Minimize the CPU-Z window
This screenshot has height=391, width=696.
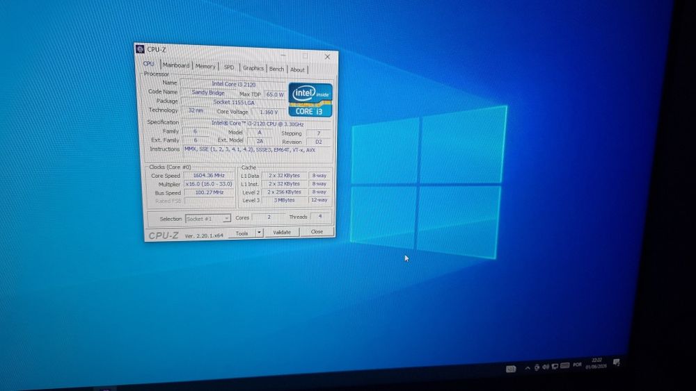[x=283, y=55]
